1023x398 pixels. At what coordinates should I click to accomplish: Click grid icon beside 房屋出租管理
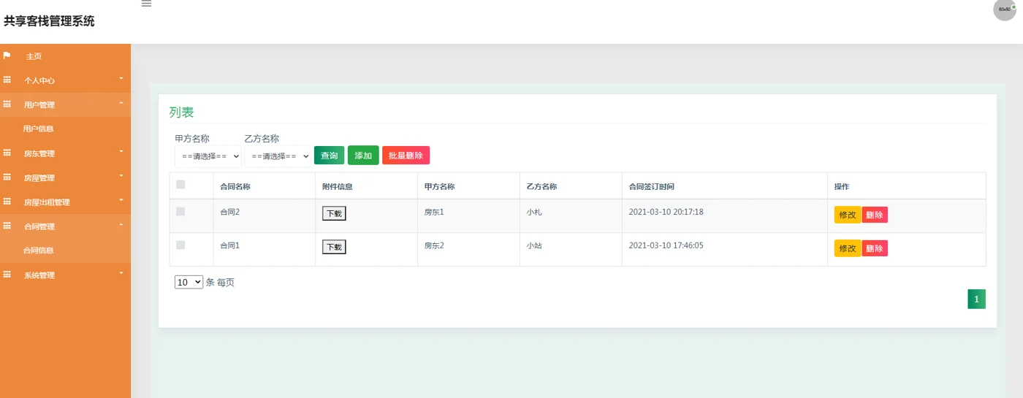(x=7, y=202)
